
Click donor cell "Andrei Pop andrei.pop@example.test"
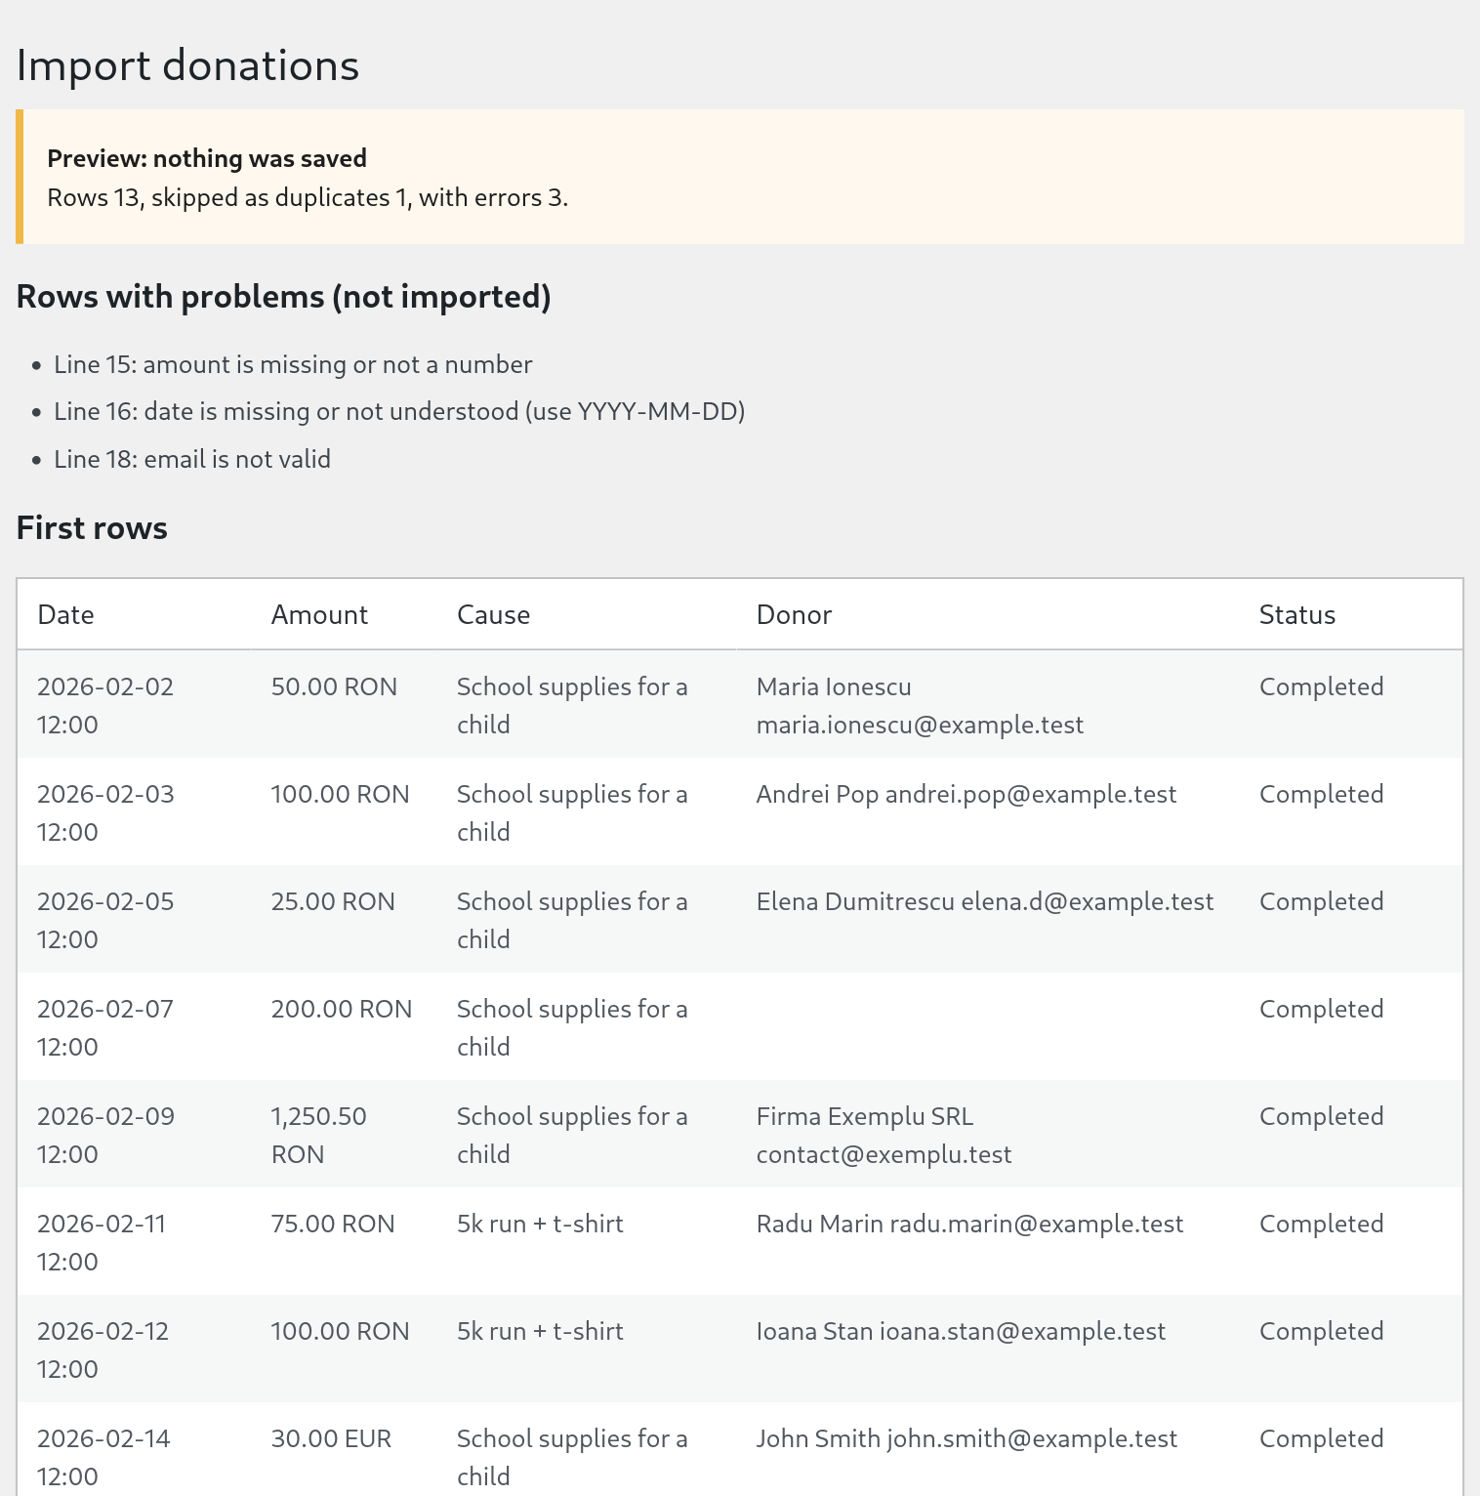pyautogui.click(x=988, y=812)
